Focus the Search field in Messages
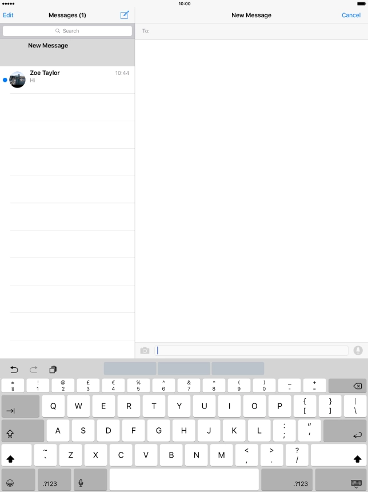368x492 pixels. pos(67,31)
